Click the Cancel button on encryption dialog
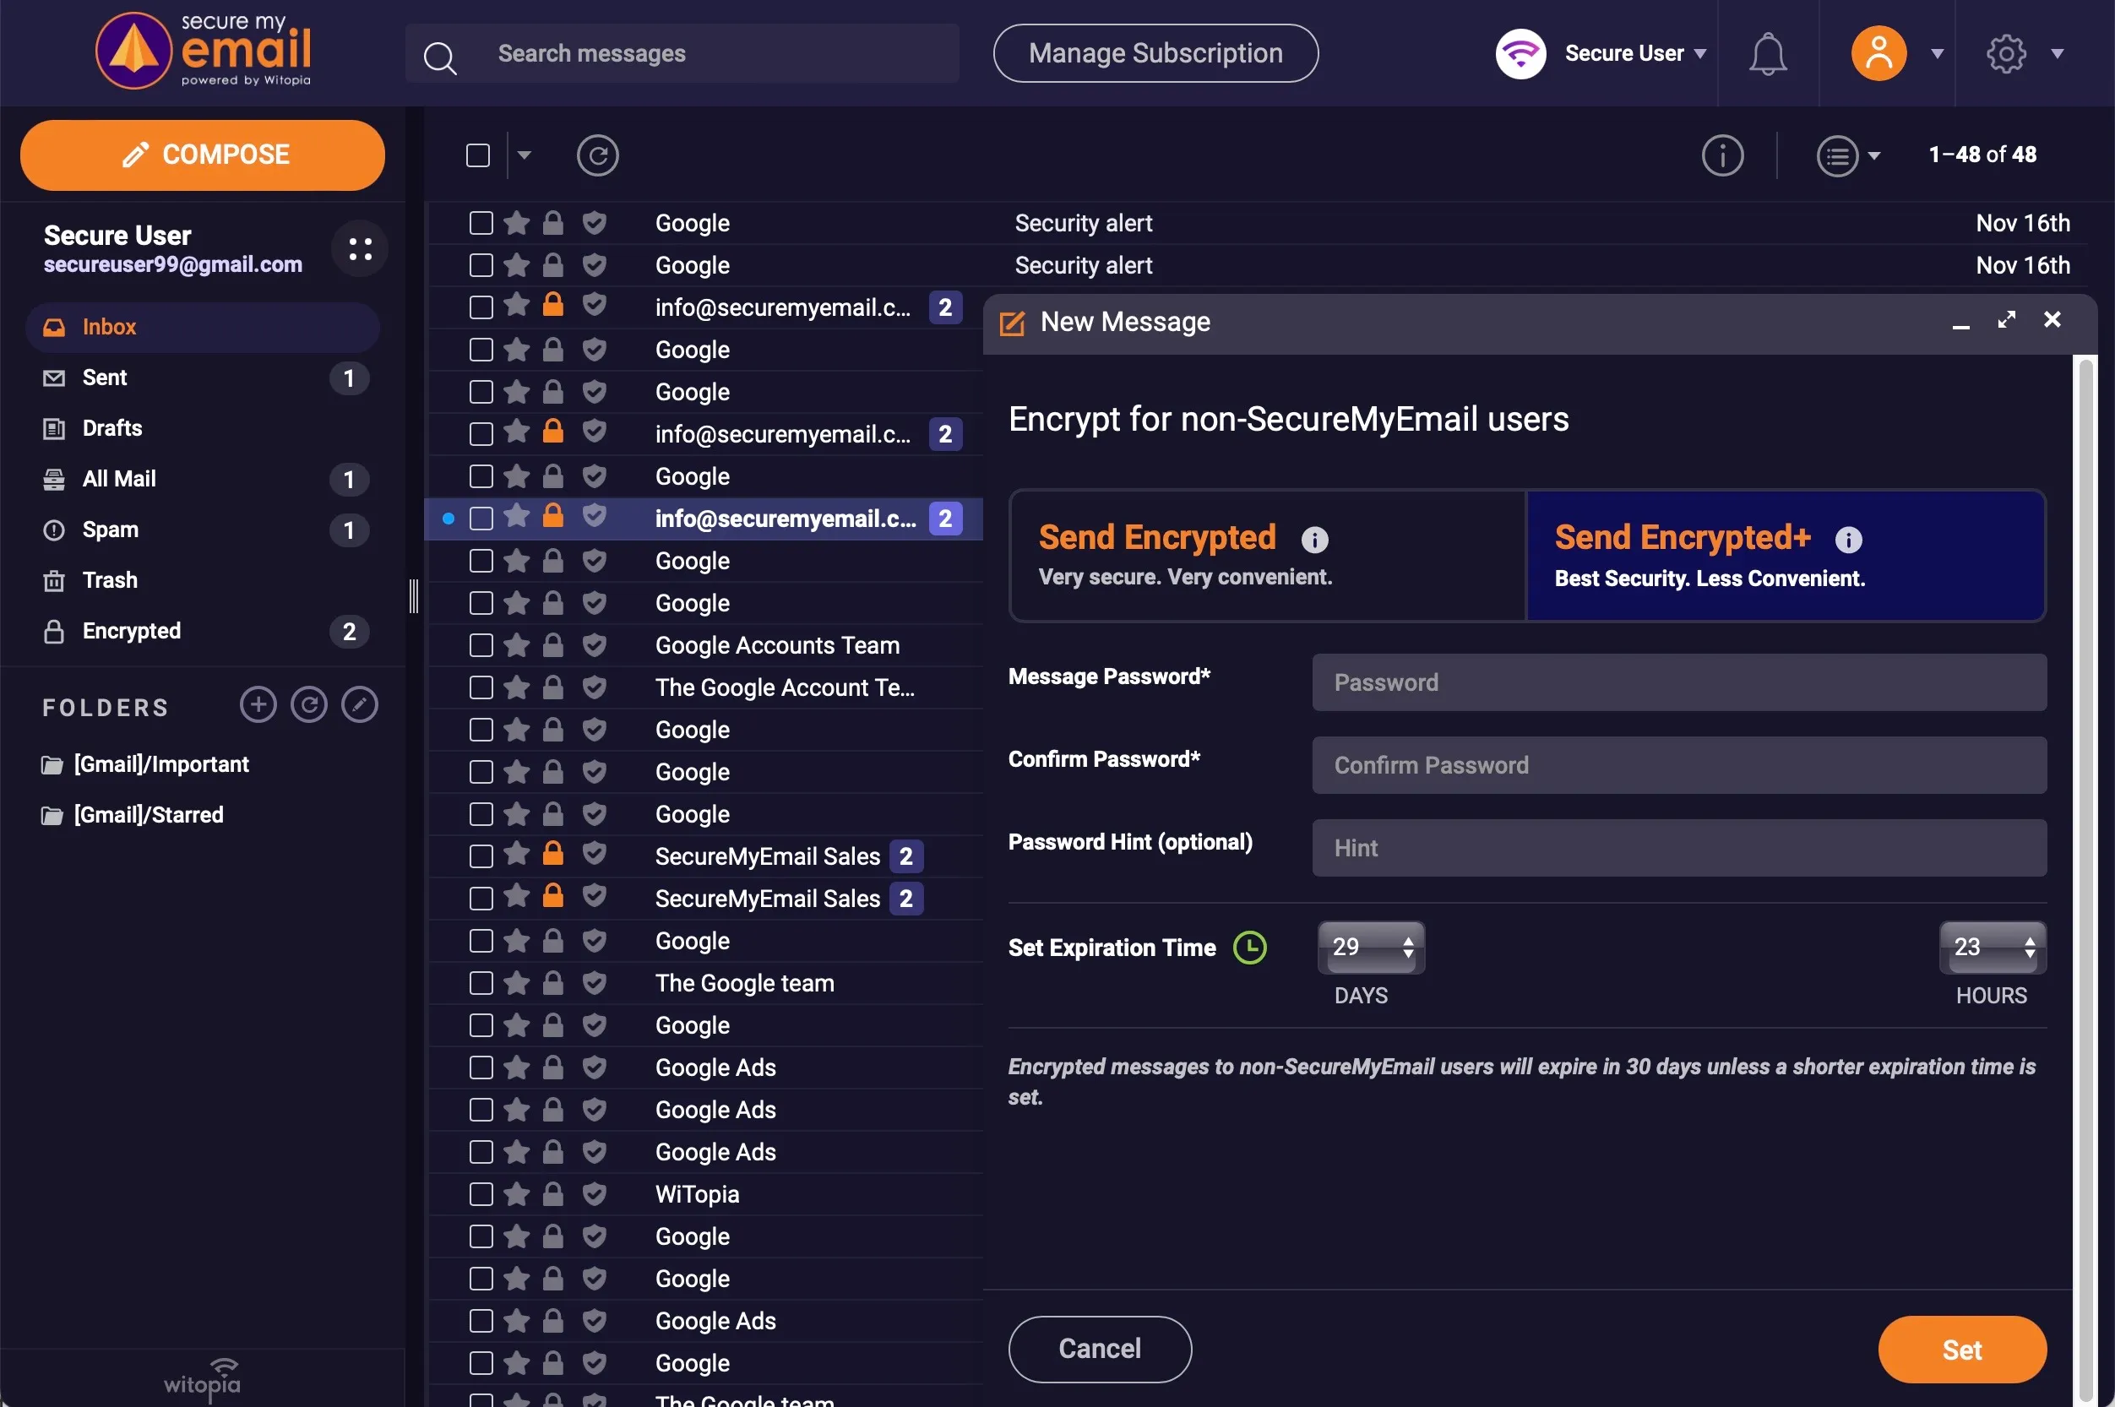Screen dimensions: 2115x1407 coord(1099,1347)
